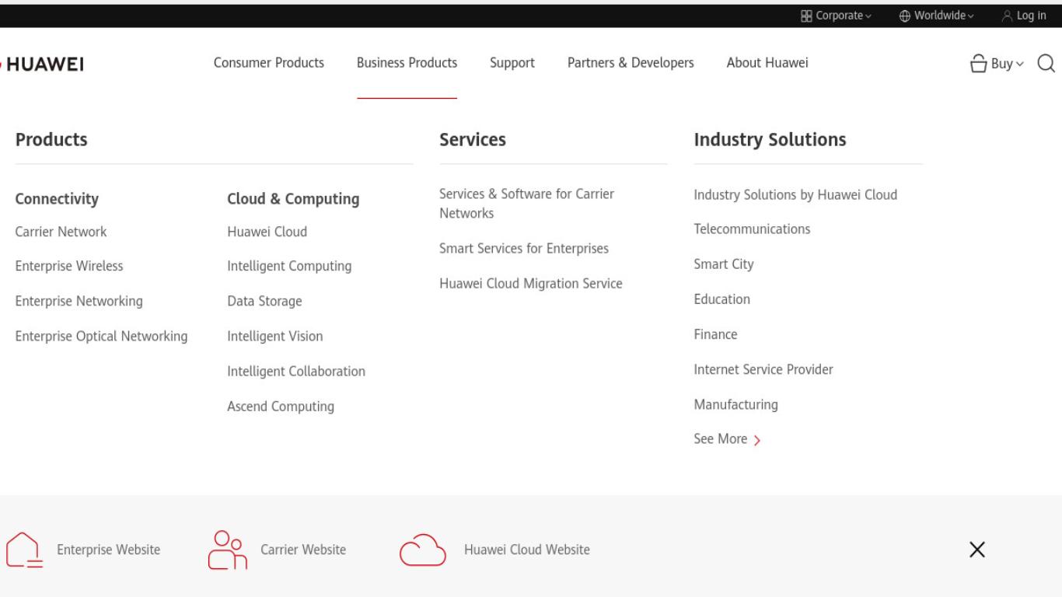1062x597 pixels.
Task: Open Partners & Developers menu
Action: (631, 63)
